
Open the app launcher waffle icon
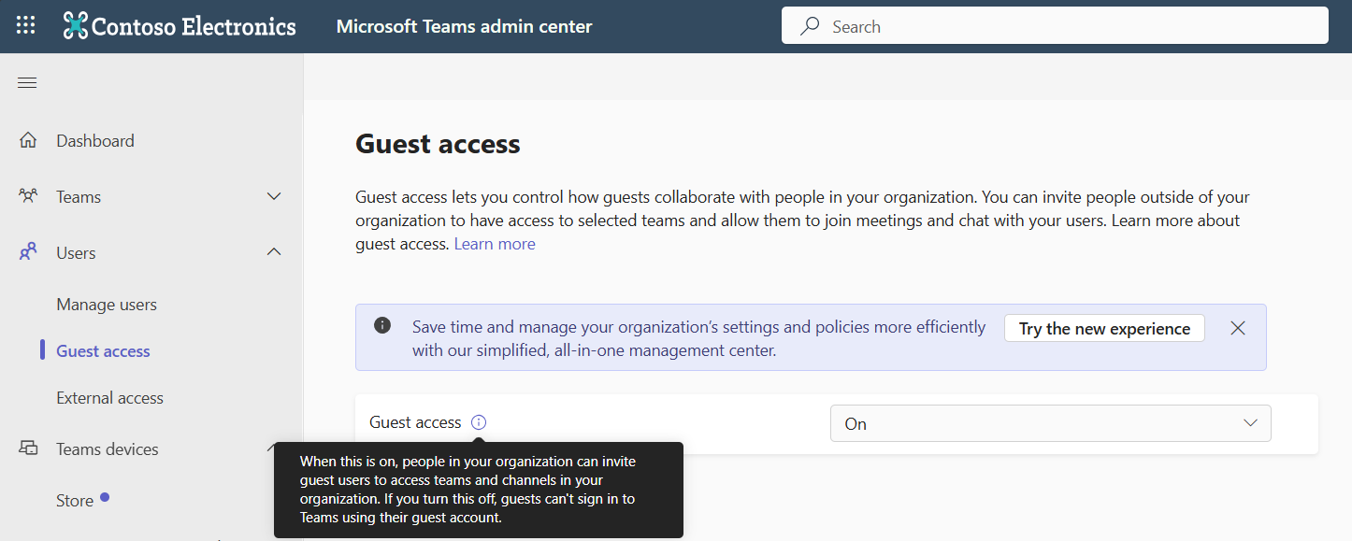pyautogui.click(x=25, y=25)
